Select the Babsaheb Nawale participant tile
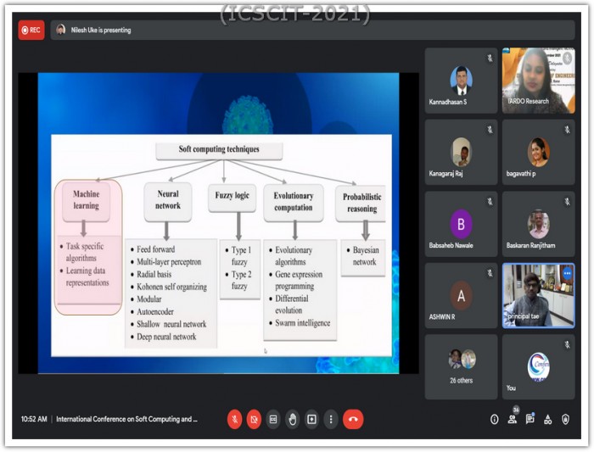The height and width of the screenshot is (452, 594). [461, 224]
